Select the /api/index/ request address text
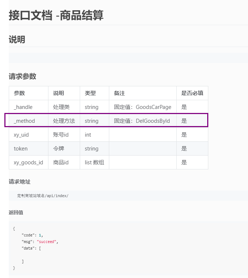 [x=43, y=196]
